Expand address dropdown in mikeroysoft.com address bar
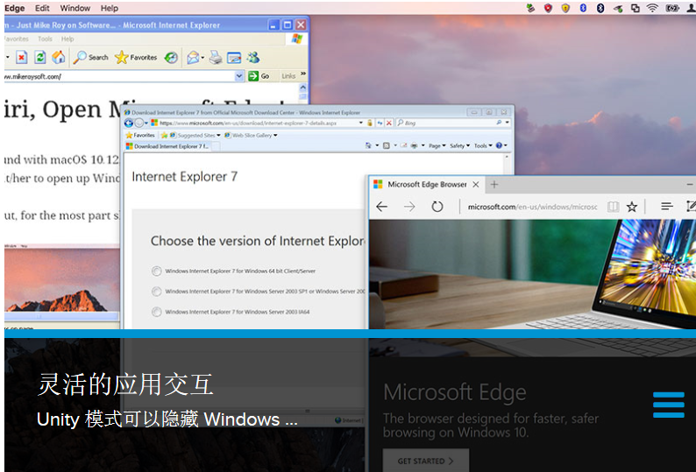 coord(238,76)
